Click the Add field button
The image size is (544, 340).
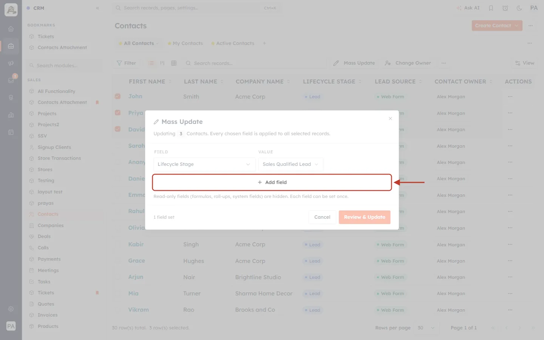272,182
